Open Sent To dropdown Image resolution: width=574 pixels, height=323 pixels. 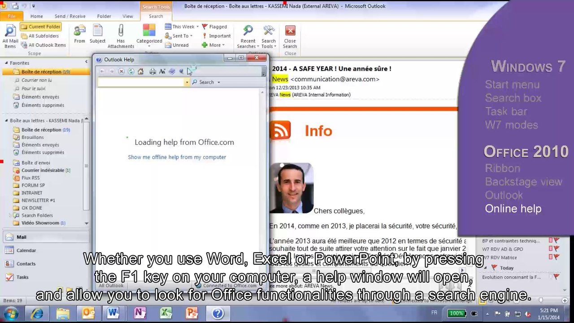[x=178, y=36]
